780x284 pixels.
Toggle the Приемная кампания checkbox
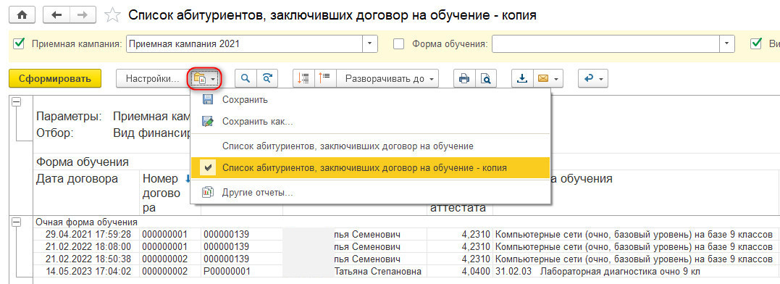tap(19, 43)
